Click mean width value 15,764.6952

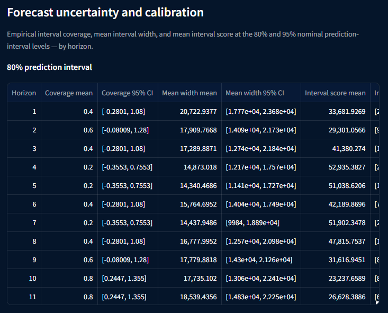pyautogui.click(x=190, y=204)
